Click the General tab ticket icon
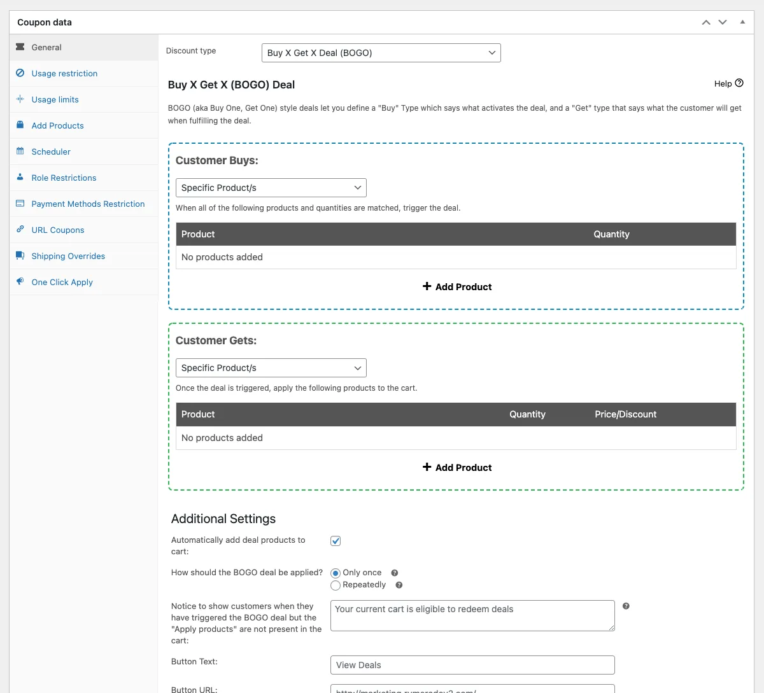The width and height of the screenshot is (764, 693). pos(20,47)
